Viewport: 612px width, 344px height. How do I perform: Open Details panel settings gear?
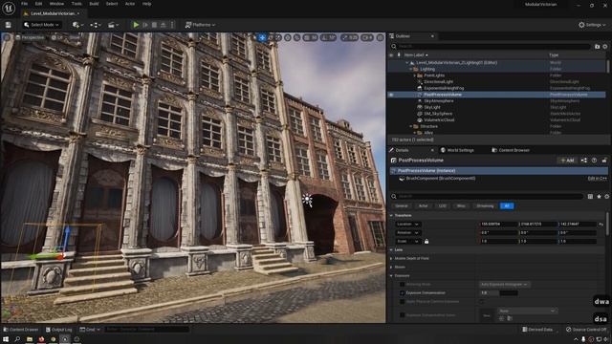point(607,196)
